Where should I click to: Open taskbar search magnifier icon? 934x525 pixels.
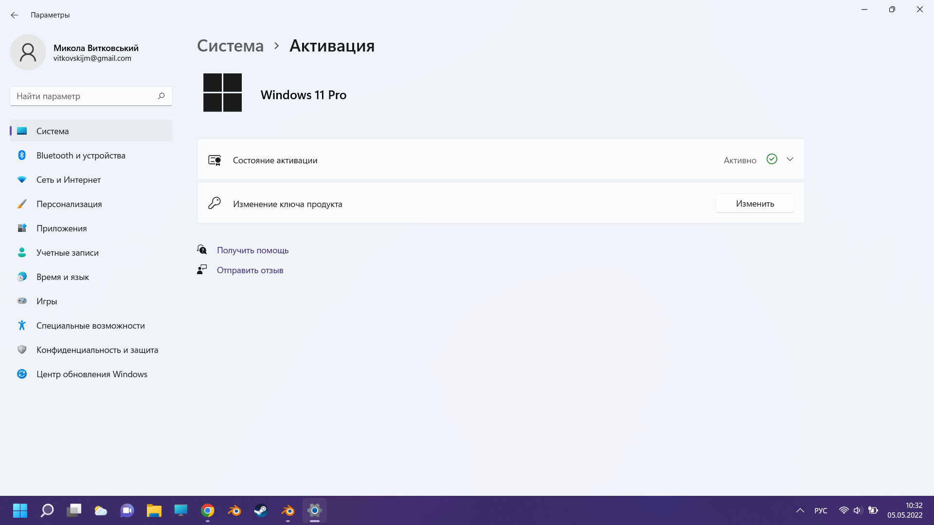(x=47, y=510)
